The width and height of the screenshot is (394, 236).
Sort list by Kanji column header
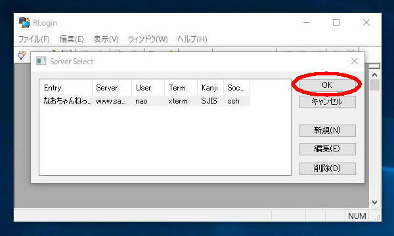pos(210,88)
